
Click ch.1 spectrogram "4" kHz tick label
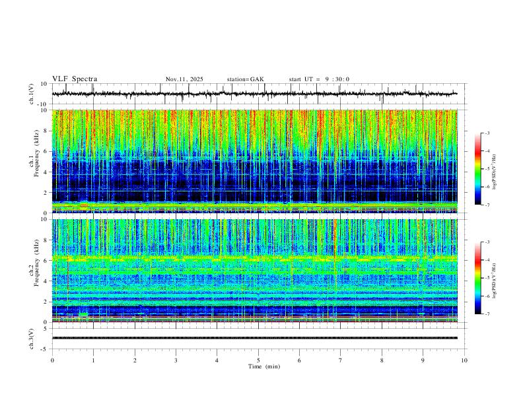(x=46, y=172)
